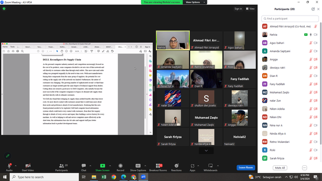Select Niken DN in participants list
Image resolution: width=322 pixels, height=181 pixels.
290,117
